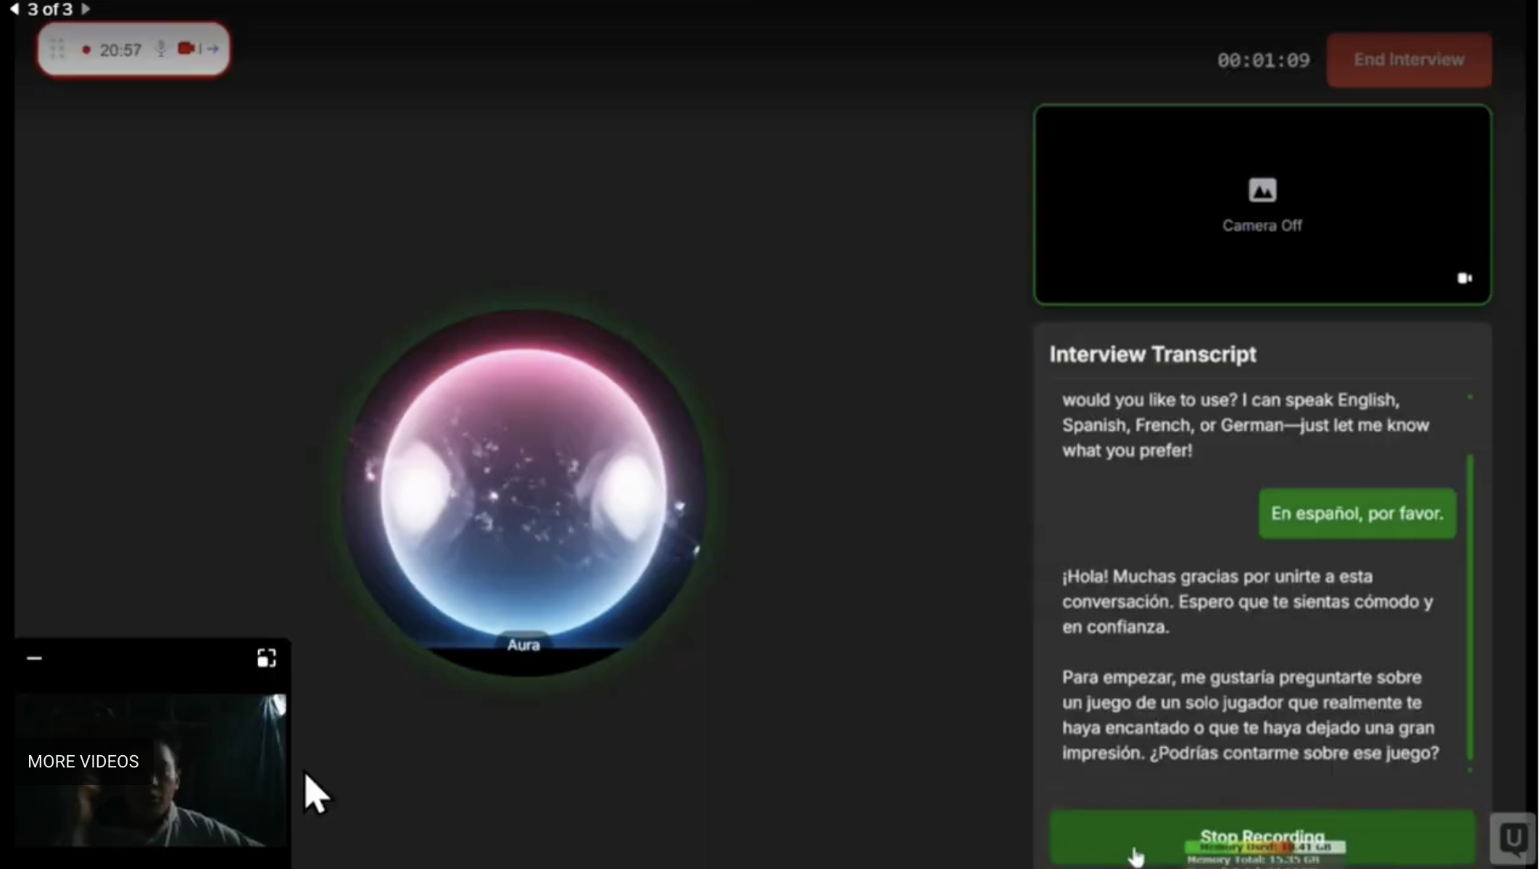Select the Interview Transcript header
Screen dimensions: 1540x869
click(1152, 354)
